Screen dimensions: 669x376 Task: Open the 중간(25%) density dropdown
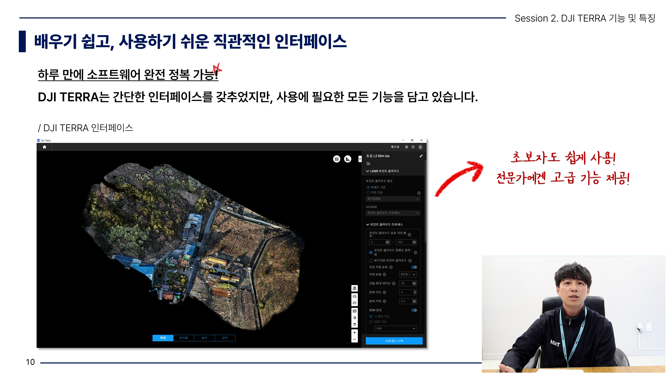pyautogui.click(x=393, y=199)
